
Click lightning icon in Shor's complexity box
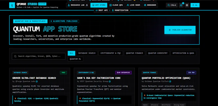pyautogui.click(x=80, y=98)
